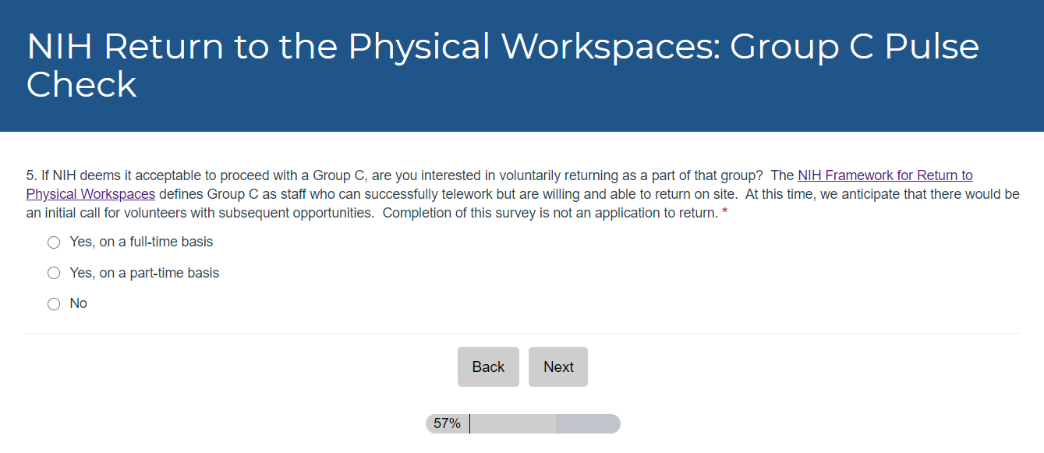Select the "No" radio button

coord(54,304)
